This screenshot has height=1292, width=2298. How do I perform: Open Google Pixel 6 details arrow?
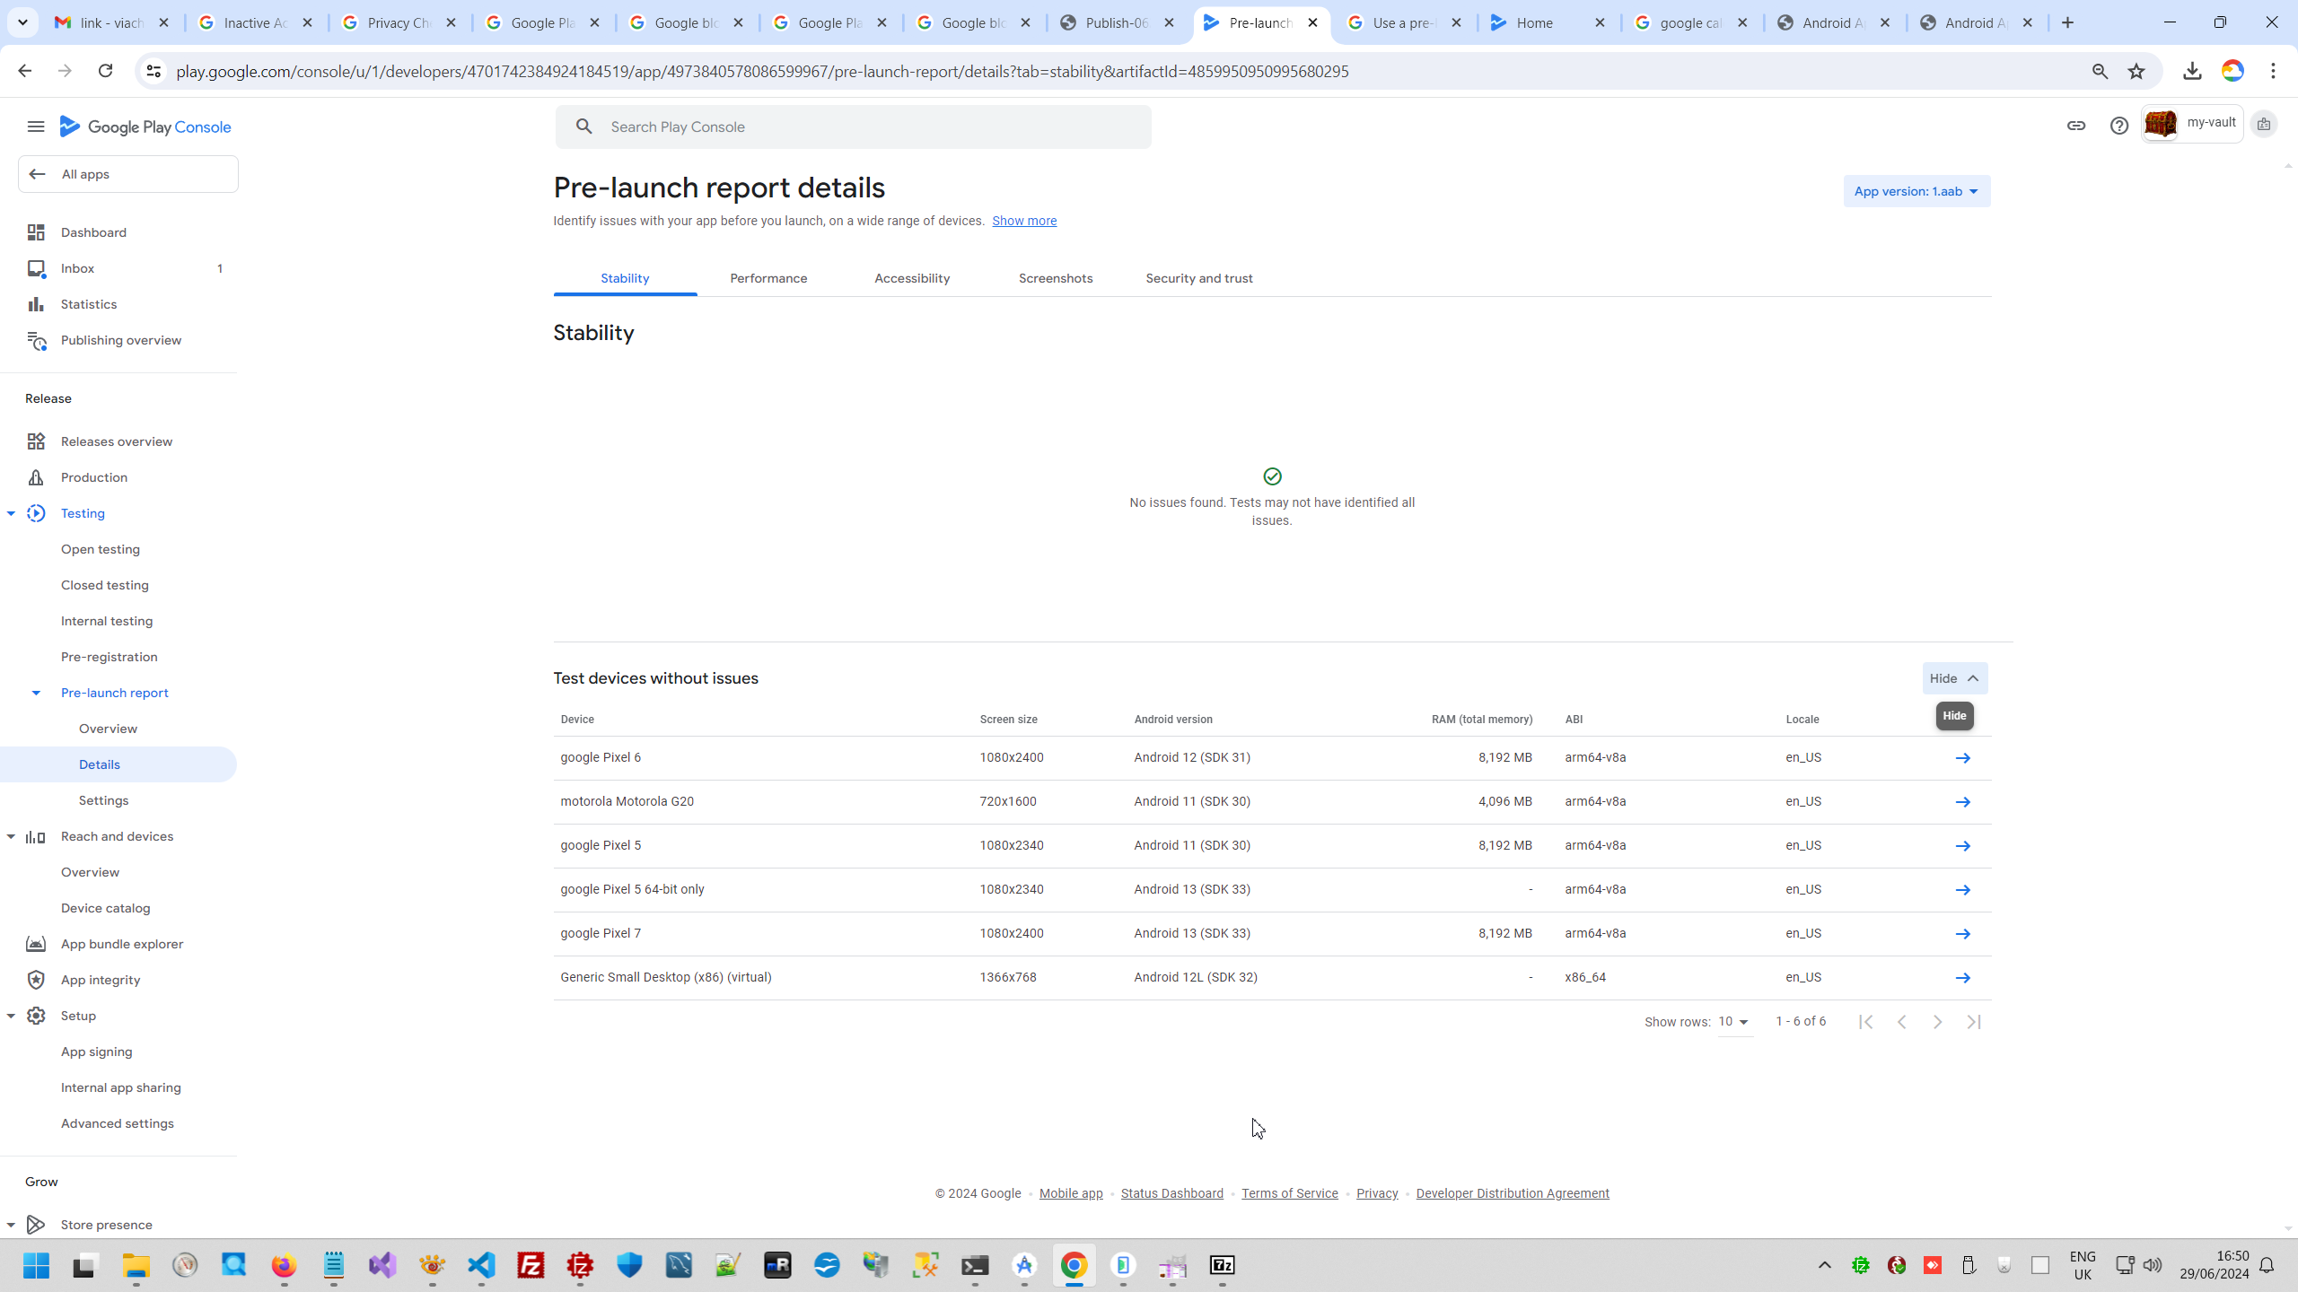1962,758
